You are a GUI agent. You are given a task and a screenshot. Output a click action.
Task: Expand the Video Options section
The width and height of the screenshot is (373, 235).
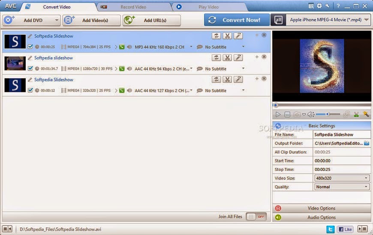[x=322, y=208]
